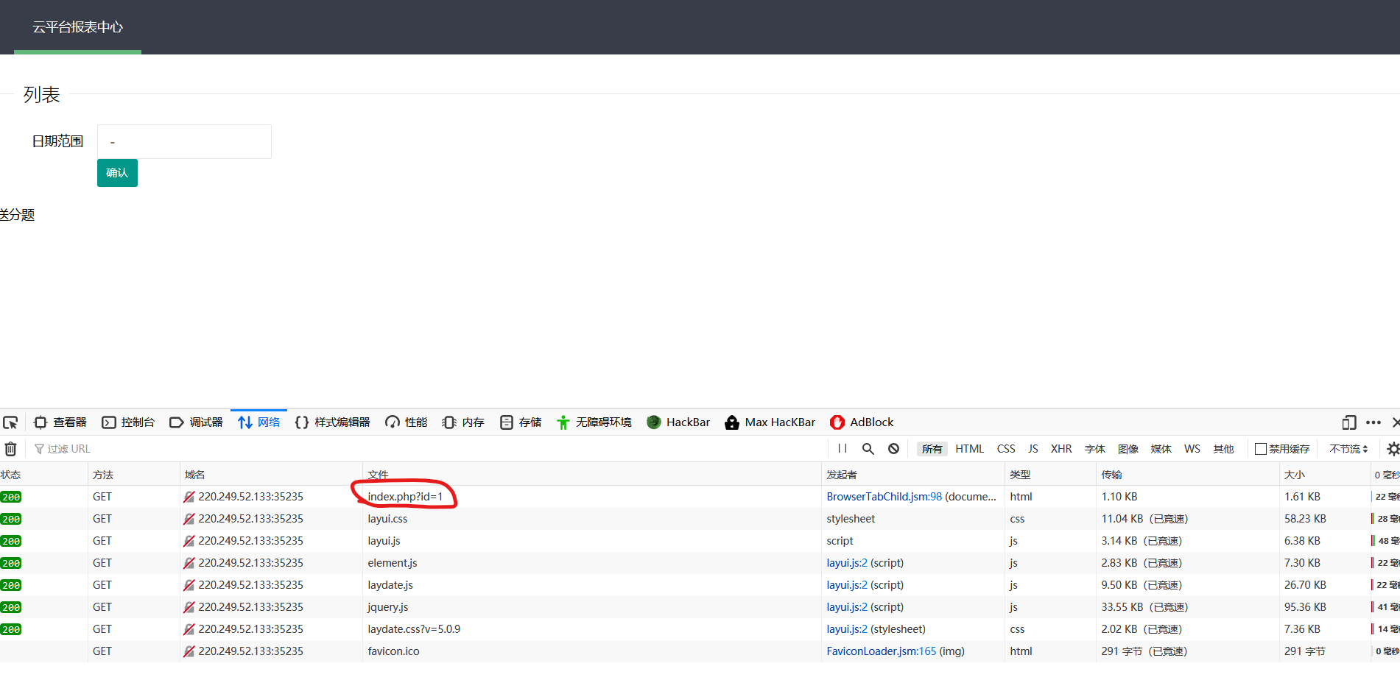The height and width of the screenshot is (694, 1400).
Task: Enable the 禁用缓存 checkbox
Action: coord(1261,449)
